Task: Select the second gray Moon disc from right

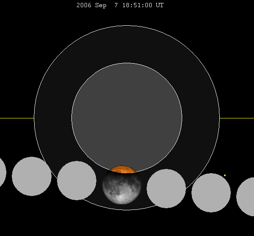Action: (211, 193)
